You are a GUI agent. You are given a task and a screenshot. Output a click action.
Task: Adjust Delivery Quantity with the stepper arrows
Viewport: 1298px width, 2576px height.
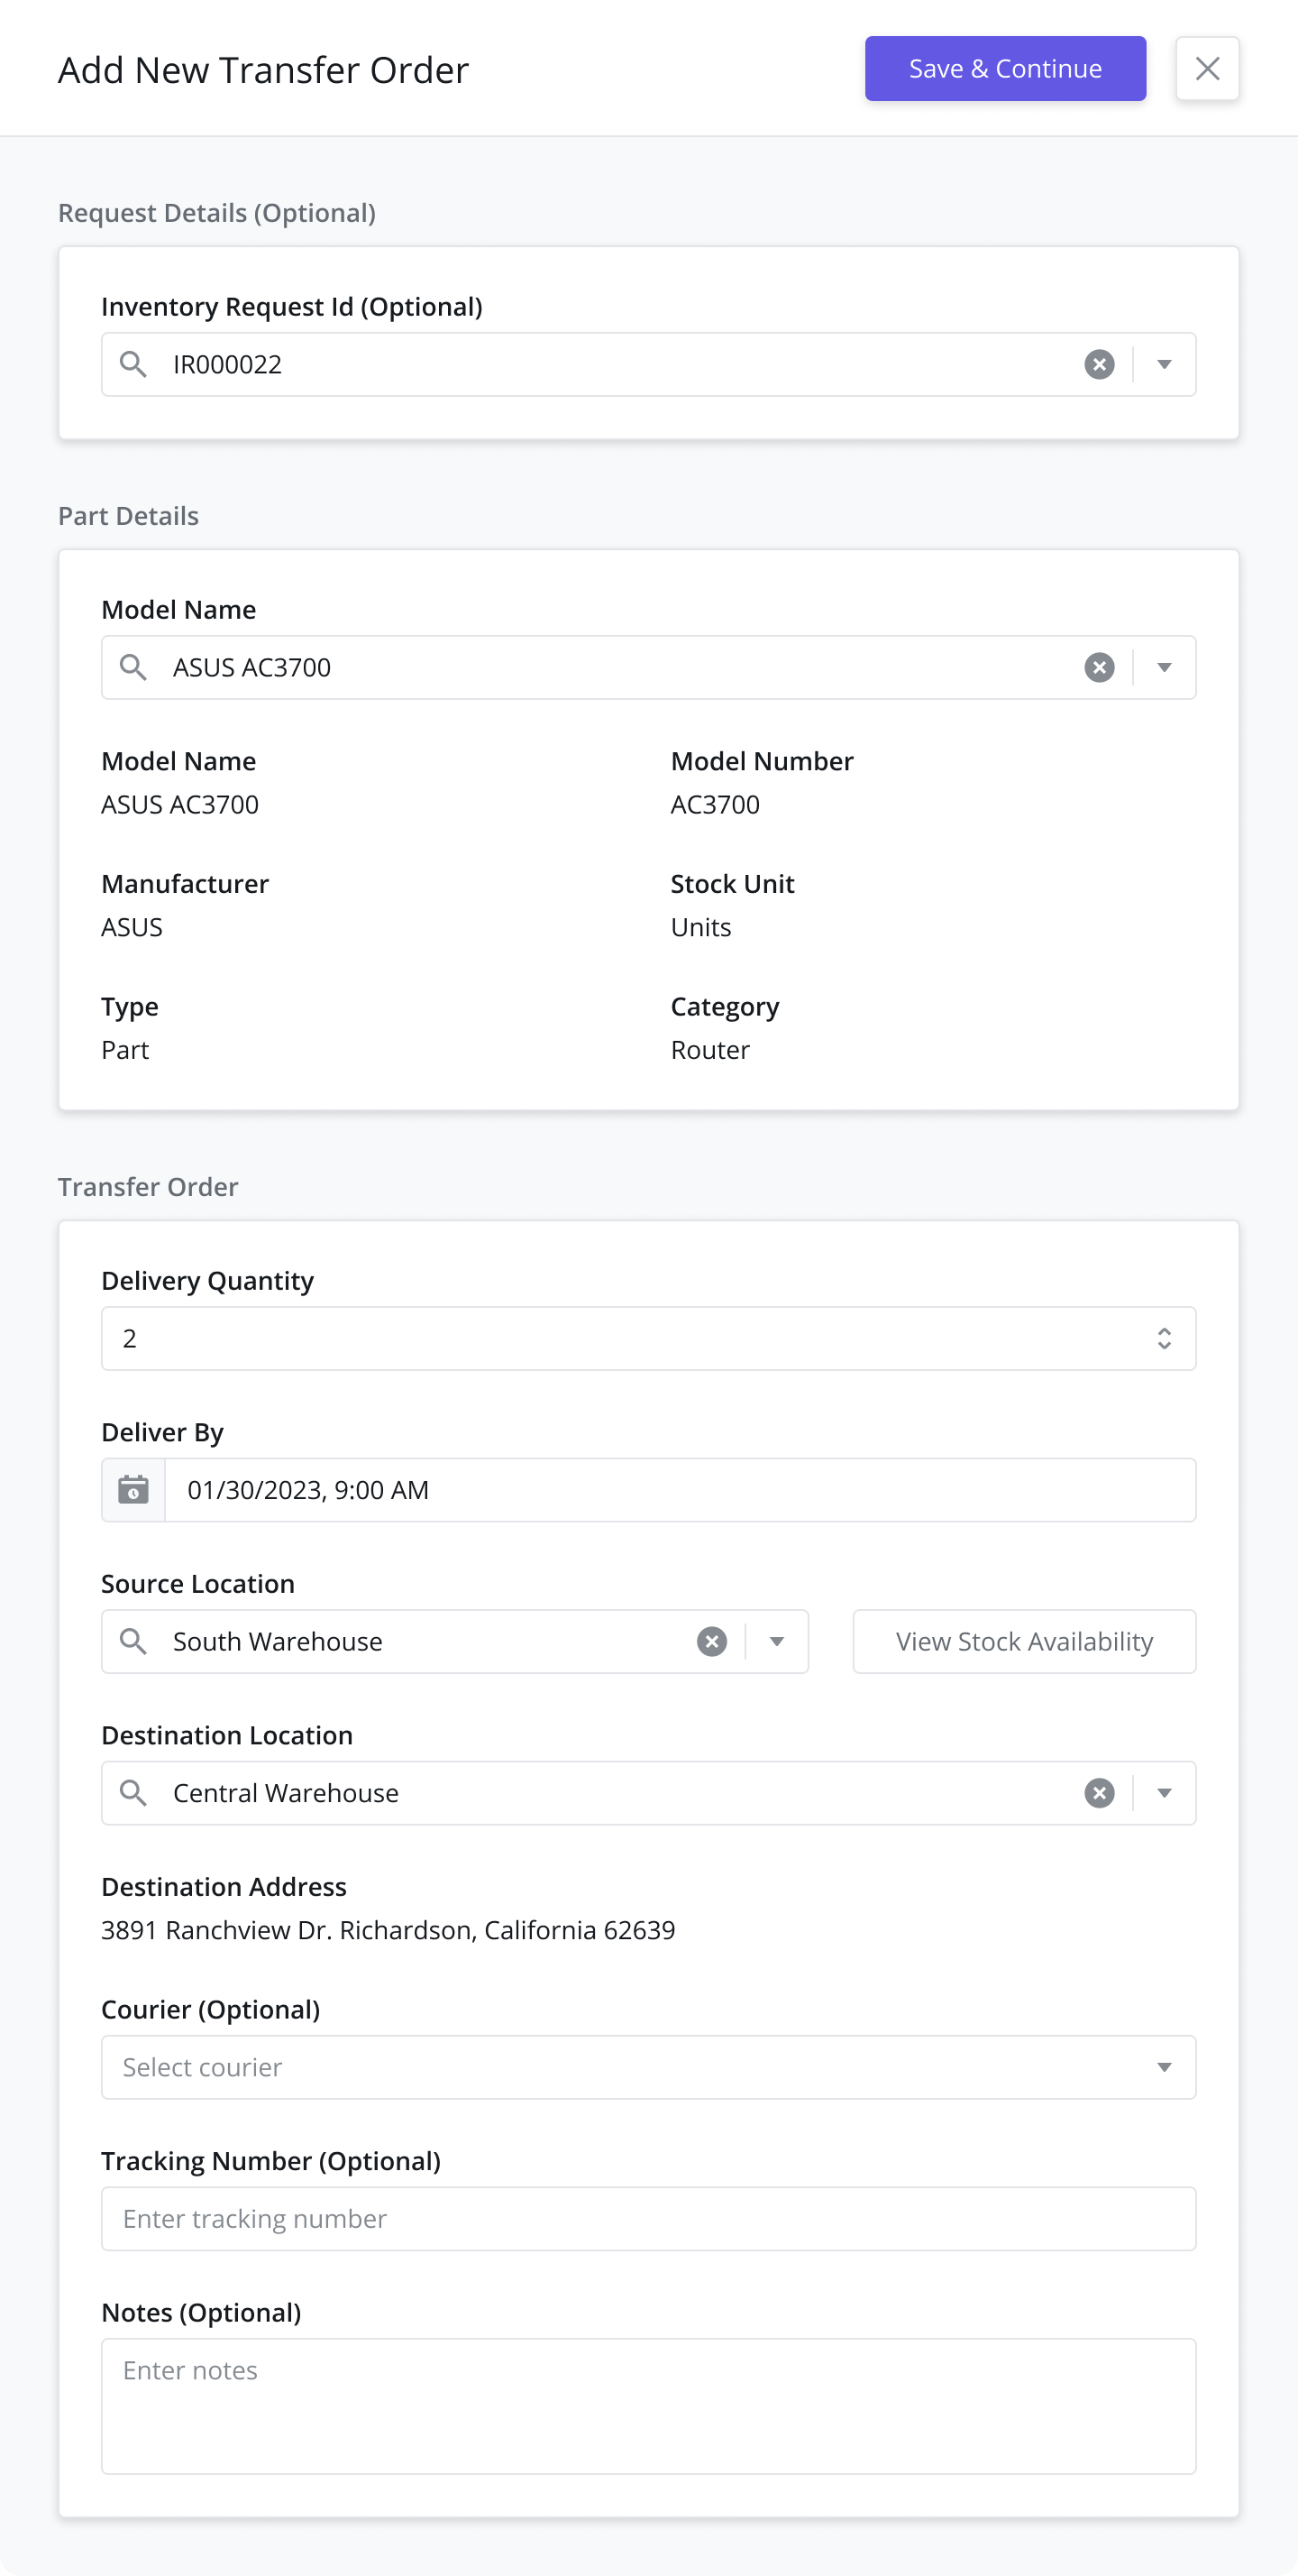(x=1164, y=1338)
